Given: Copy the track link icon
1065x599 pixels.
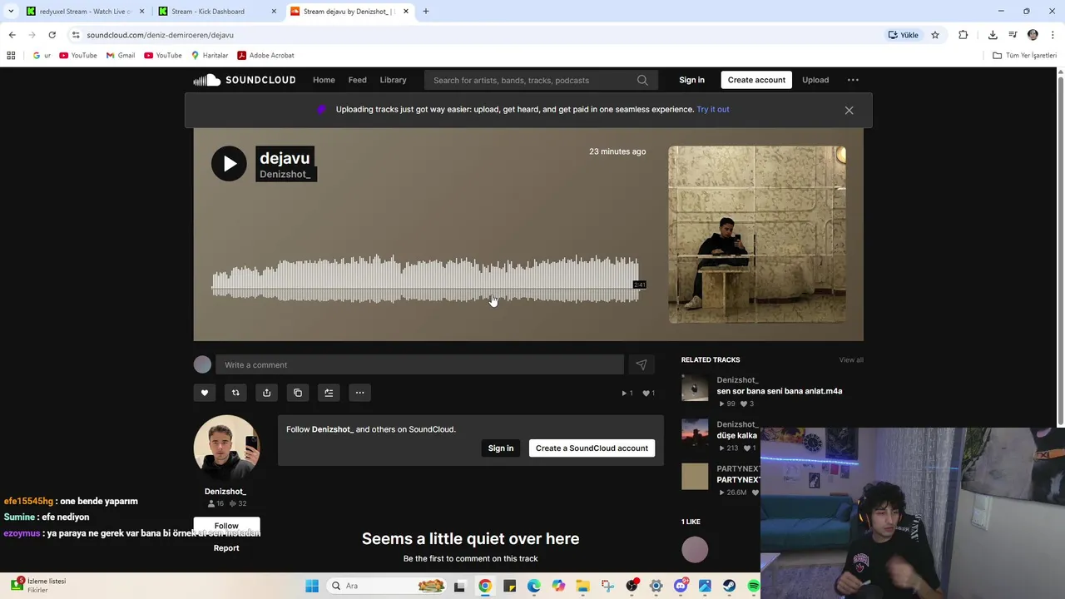Looking at the screenshot, I should 298,393.
